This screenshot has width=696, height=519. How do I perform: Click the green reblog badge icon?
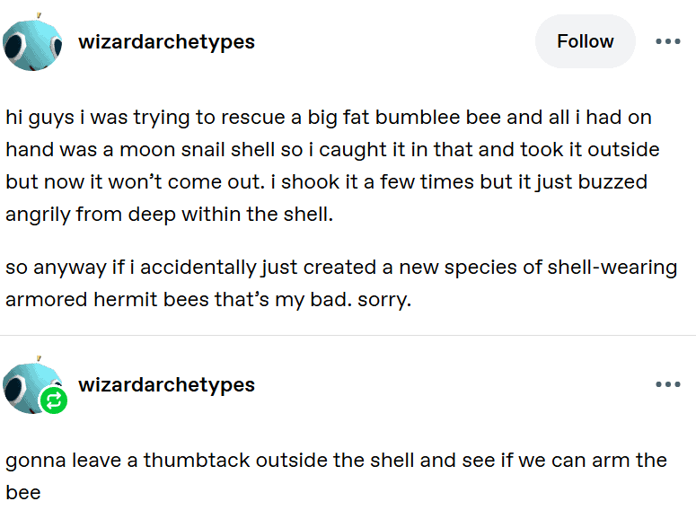pyautogui.click(x=54, y=400)
